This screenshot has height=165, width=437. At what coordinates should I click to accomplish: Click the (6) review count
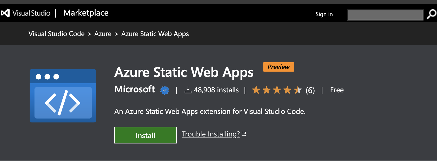click(x=310, y=90)
